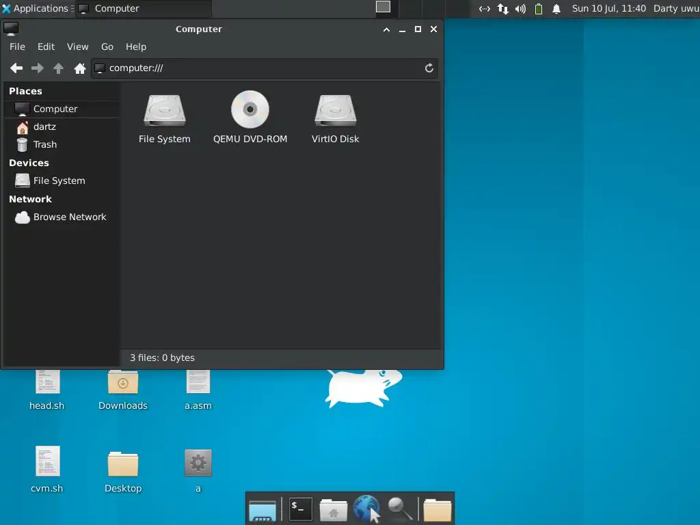Open Browse Network in sidebar

click(62, 217)
